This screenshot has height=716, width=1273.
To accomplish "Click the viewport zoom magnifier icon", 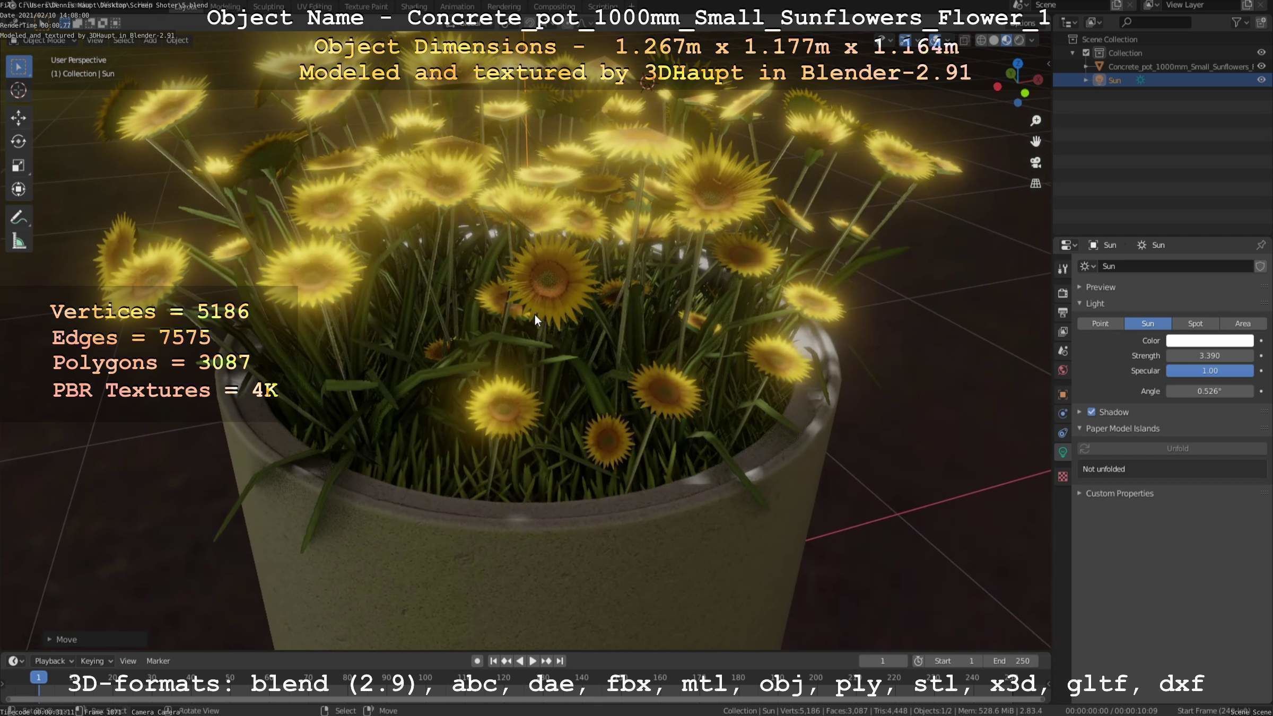I will pyautogui.click(x=1035, y=121).
